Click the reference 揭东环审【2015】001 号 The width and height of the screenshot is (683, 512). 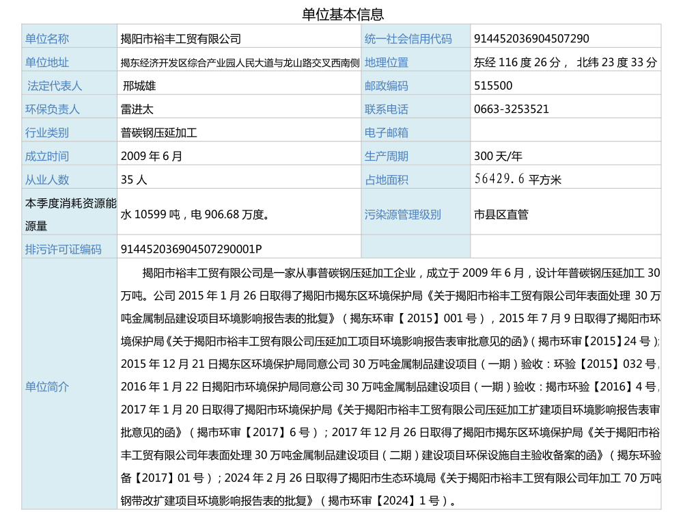413,319
